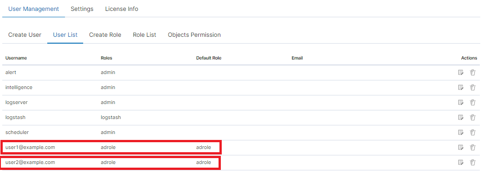Click user2@example.com Default Role adrole
483x174 pixels.
204,162
